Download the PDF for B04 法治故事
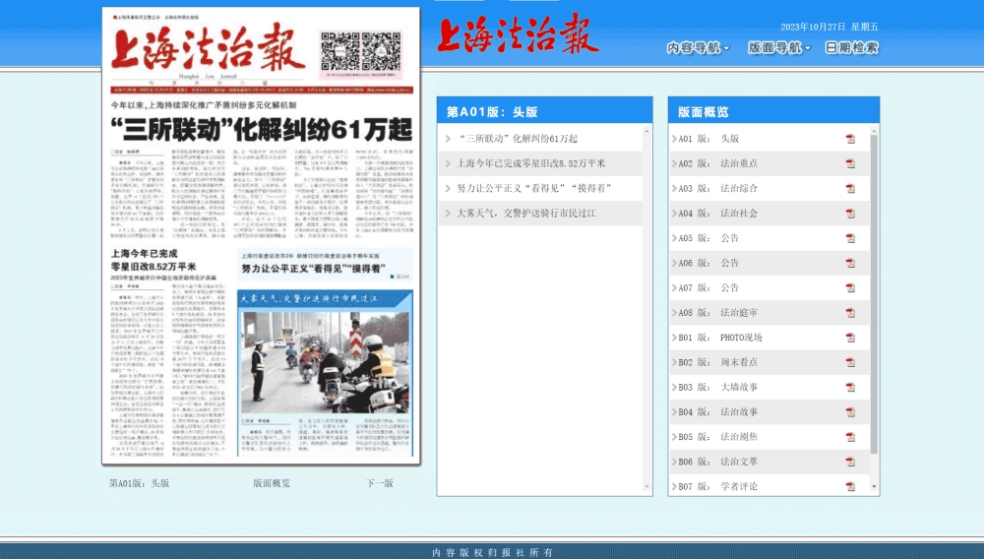Screen dimensions: 984x559 pos(850,412)
